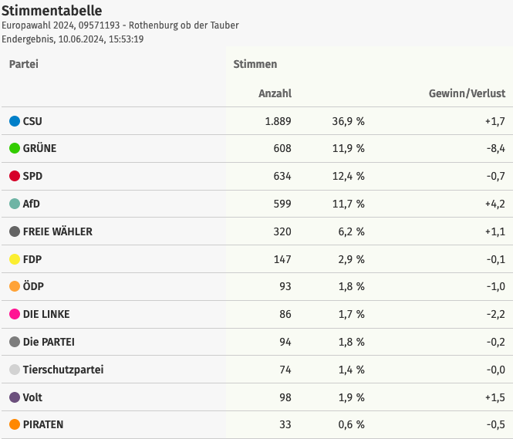Click the pink DIE LINKE color dot
Viewport: 513px width, 439px height.
click(14, 314)
